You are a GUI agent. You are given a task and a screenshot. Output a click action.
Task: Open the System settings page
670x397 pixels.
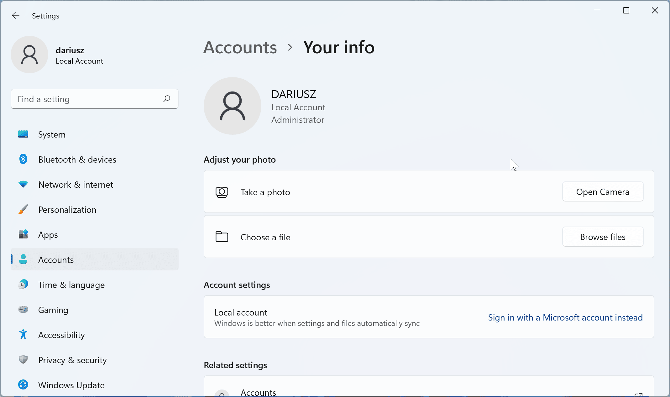click(x=95, y=134)
